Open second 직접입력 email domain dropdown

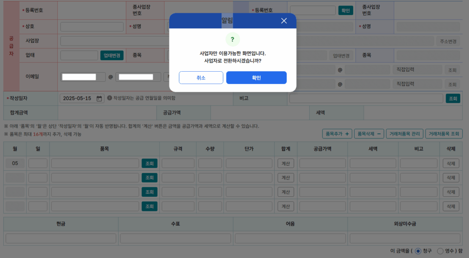click(x=417, y=84)
